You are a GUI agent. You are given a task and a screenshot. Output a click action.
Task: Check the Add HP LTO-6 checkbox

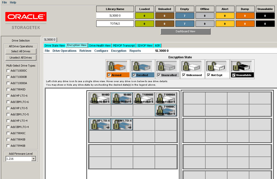tap(8, 96)
